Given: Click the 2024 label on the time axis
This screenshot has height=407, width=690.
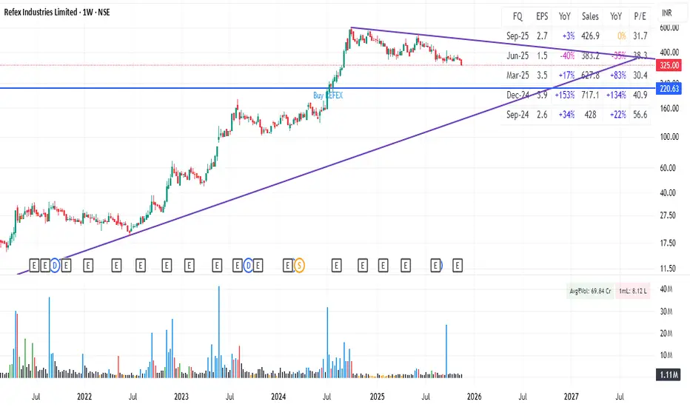Looking at the screenshot, I should [x=278, y=397].
